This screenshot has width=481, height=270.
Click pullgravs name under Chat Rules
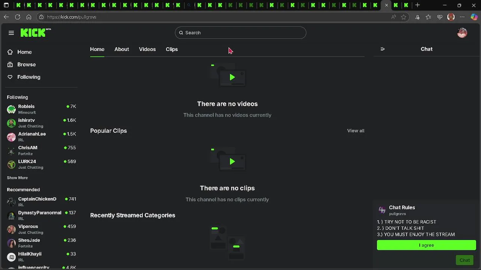click(397, 214)
